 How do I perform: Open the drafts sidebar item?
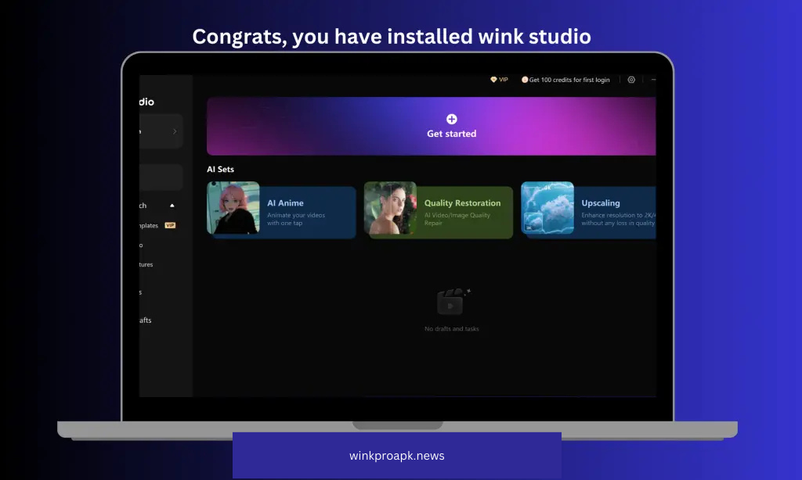pyautogui.click(x=145, y=321)
